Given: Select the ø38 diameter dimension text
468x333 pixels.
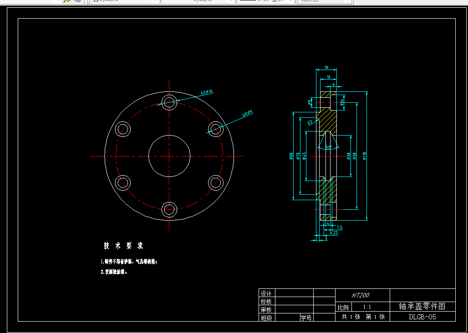Looking at the screenshot, I should coord(349,156).
